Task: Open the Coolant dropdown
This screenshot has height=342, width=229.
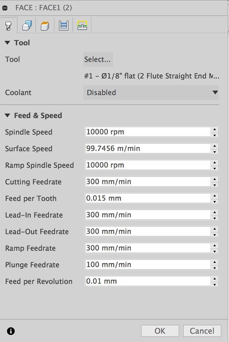Action: pos(151,92)
